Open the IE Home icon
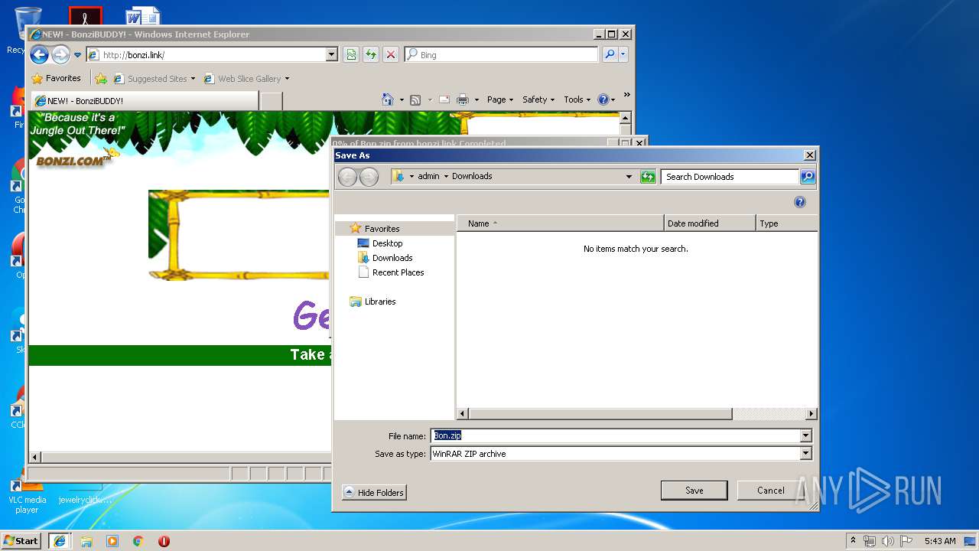The width and height of the screenshot is (979, 551). [388, 99]
